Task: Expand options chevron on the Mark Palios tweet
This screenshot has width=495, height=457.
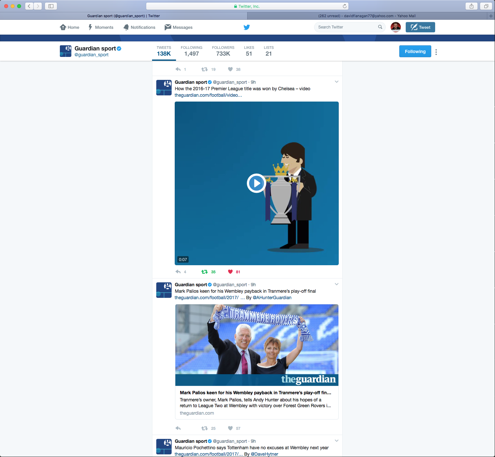Action: tap(336, 284)
